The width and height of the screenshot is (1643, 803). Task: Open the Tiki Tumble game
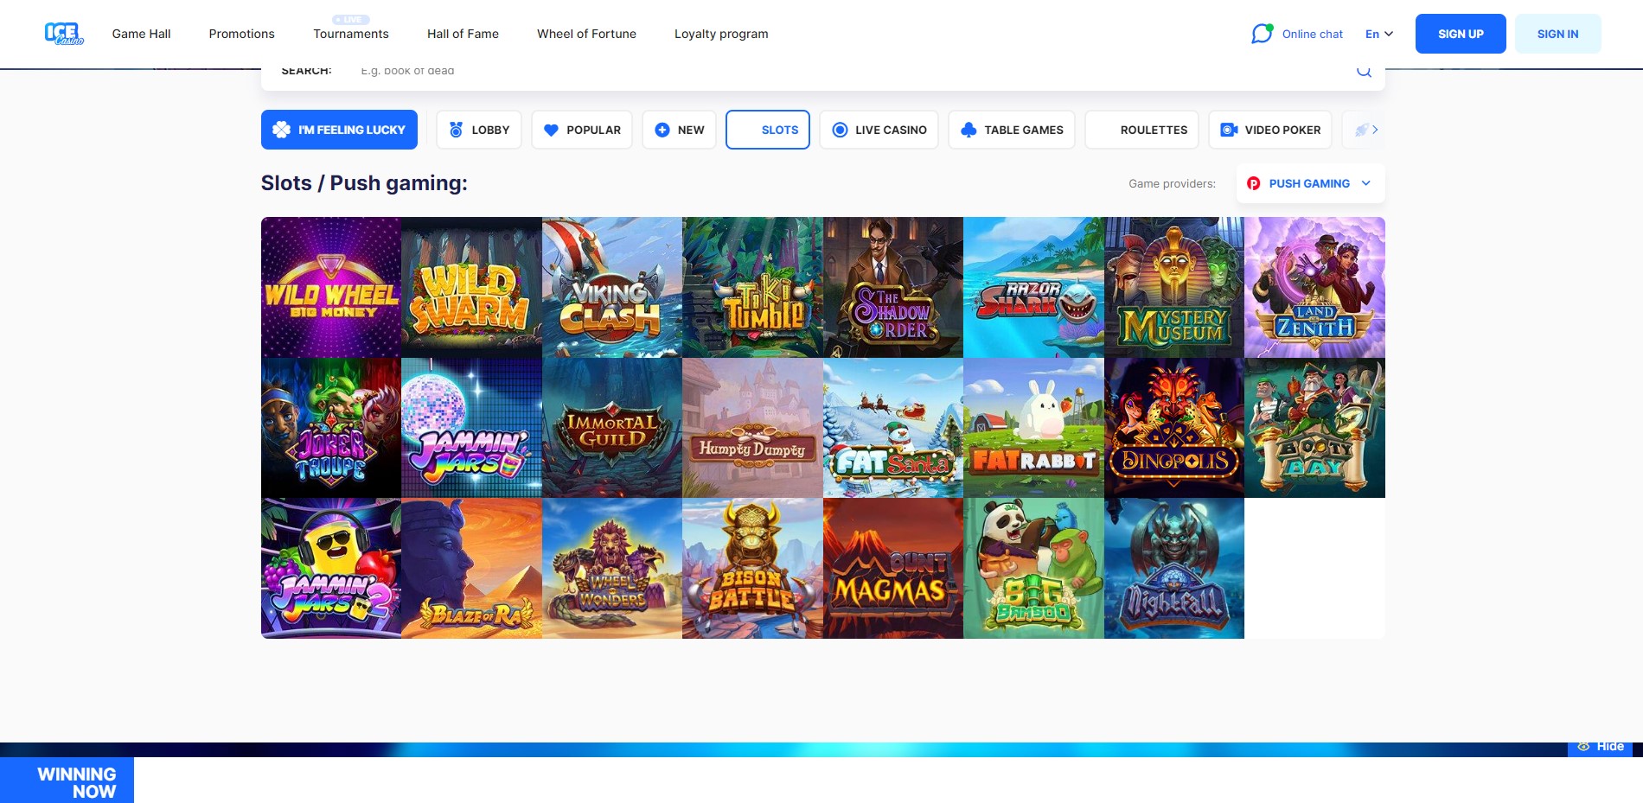pyautogui.click(x=752, y=287)
